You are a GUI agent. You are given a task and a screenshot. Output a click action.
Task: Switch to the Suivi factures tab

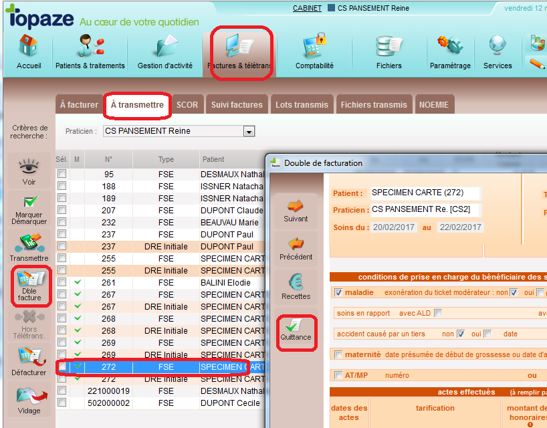coord(237,105)
